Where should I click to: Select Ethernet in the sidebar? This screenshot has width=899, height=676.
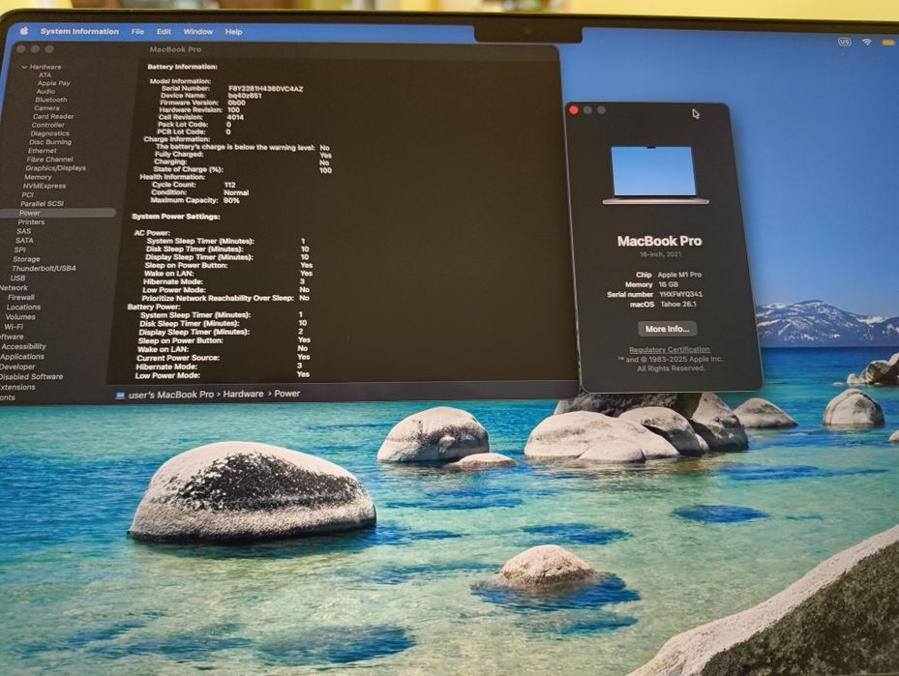[x=43, y=151]
